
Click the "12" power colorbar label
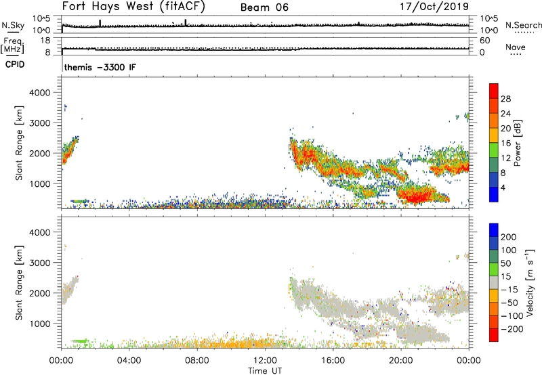505,158
